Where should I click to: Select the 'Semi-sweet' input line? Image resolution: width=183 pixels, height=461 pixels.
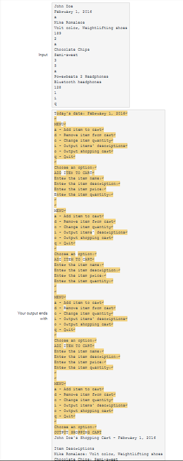tap(66, 55)
